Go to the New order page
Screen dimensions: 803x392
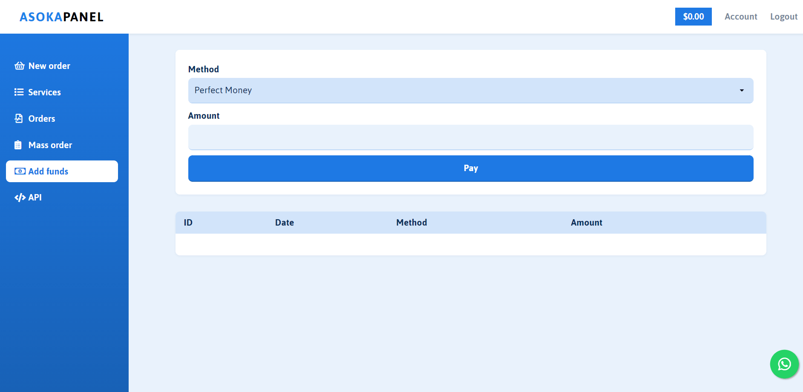(x=49, y=66)
